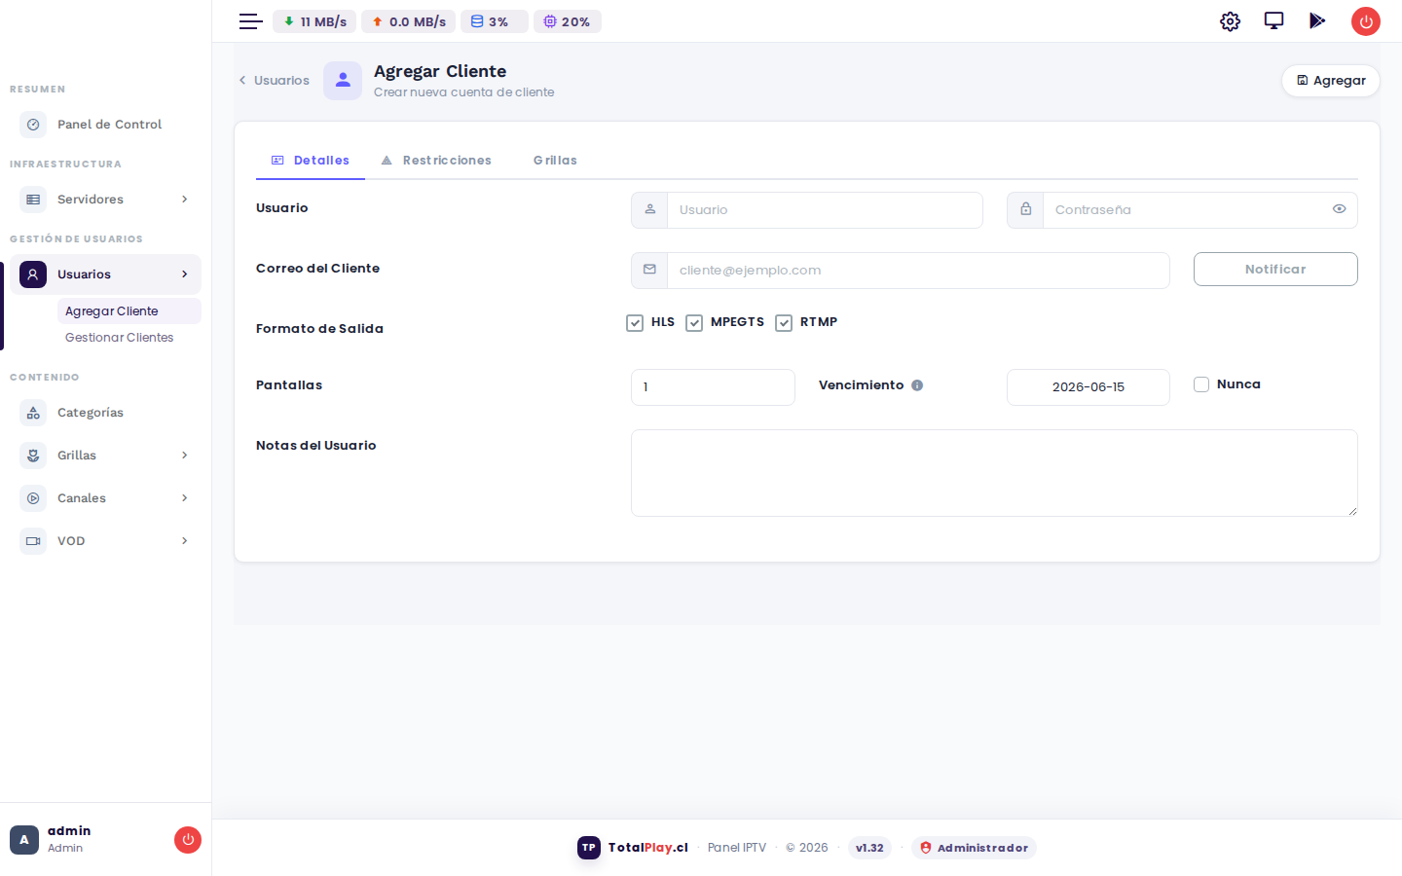Collapse the Usuarios submenu chevron

[x=185, y=274]
